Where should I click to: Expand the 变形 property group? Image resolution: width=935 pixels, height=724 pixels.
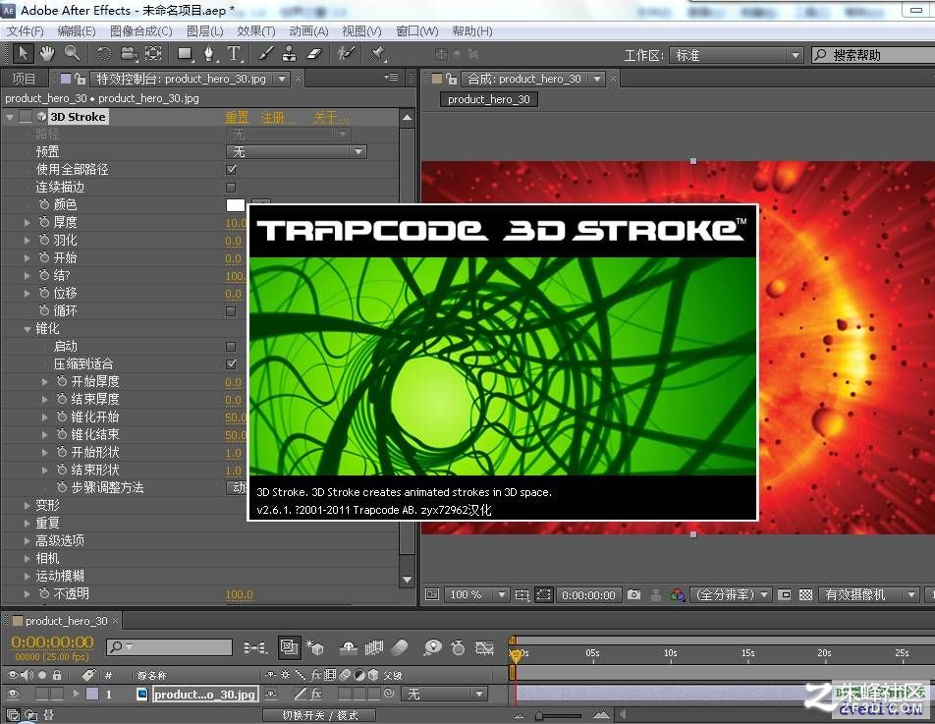pyautogui.click(x=27, y=505)
